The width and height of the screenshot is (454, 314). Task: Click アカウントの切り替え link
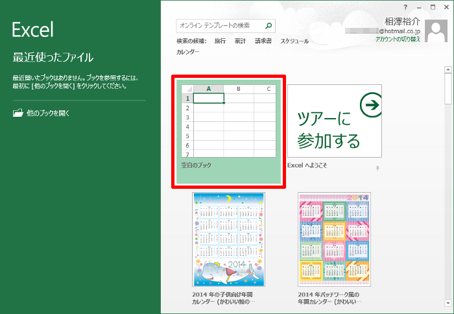[398, 39]
